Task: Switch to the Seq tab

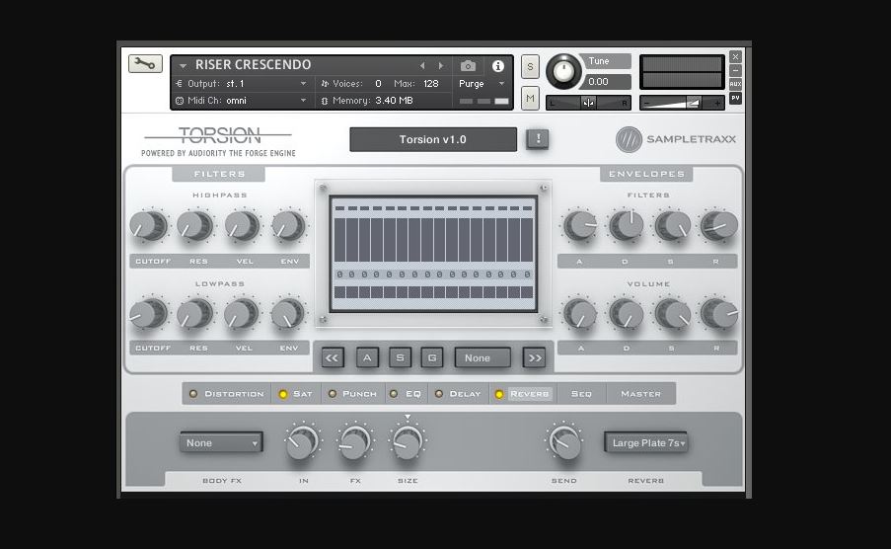Action: pyautogui.click(x=581, y=394)
